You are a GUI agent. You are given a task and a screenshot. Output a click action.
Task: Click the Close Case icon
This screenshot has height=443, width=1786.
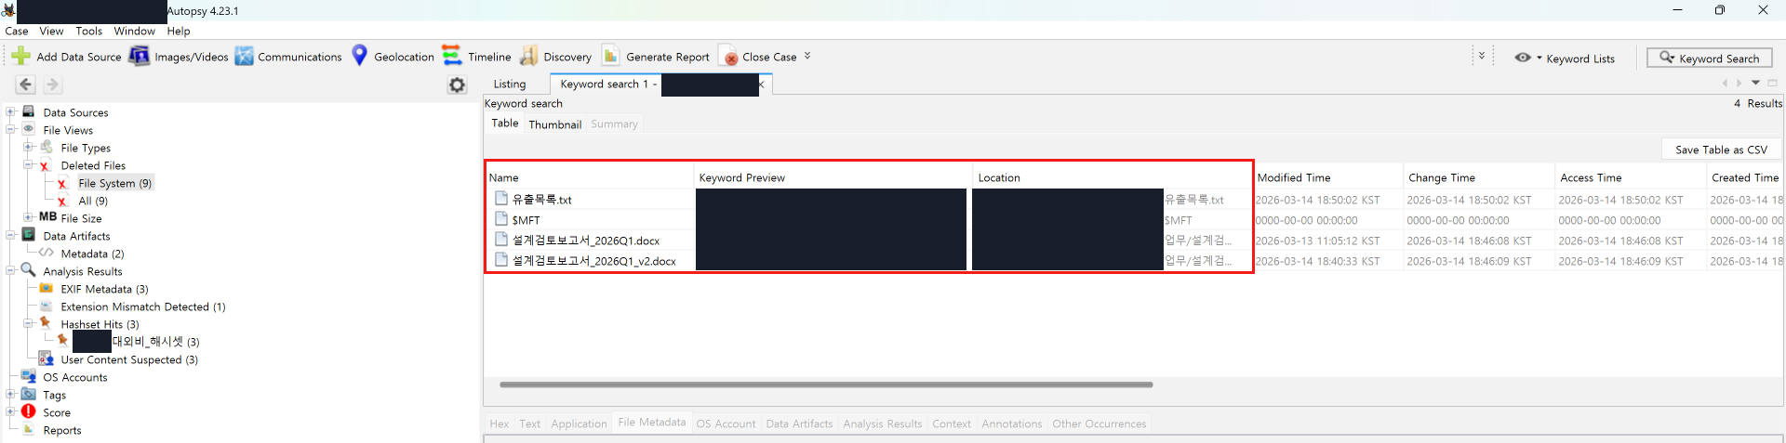(730, 57)
